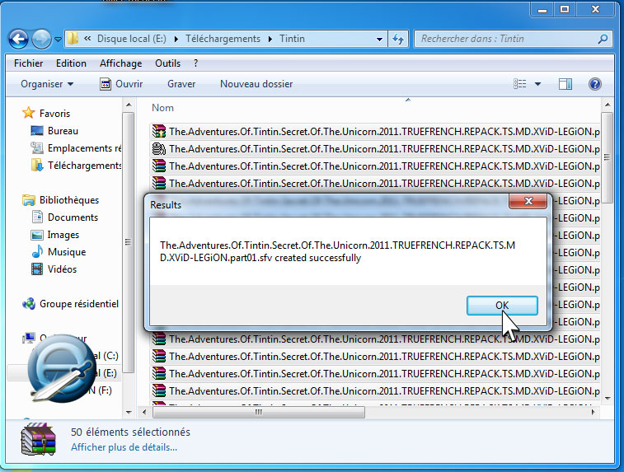Click file list vertical scrollbar up arrow
624x472 pixels.
coord(608,105)
